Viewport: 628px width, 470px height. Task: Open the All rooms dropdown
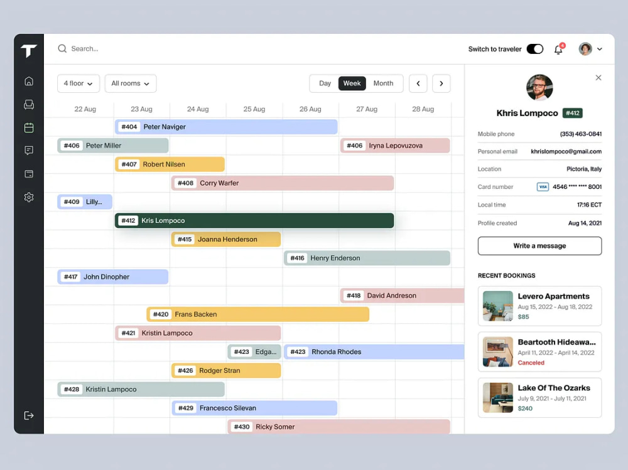click(131, 83)
